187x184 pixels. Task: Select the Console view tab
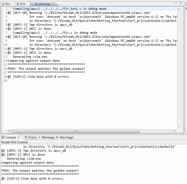10,137
